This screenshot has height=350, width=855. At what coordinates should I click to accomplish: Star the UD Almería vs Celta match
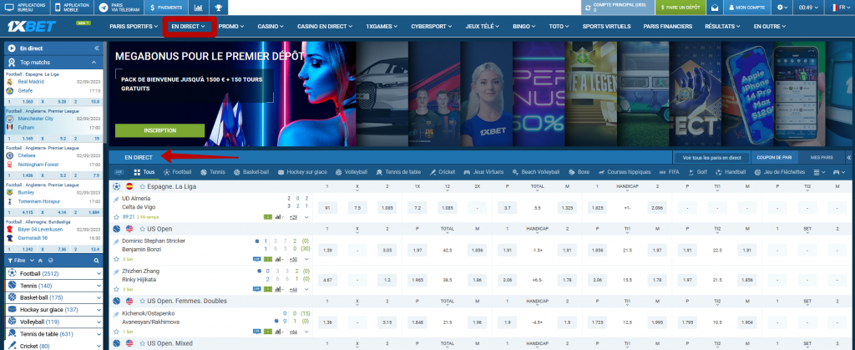[116, 216]
